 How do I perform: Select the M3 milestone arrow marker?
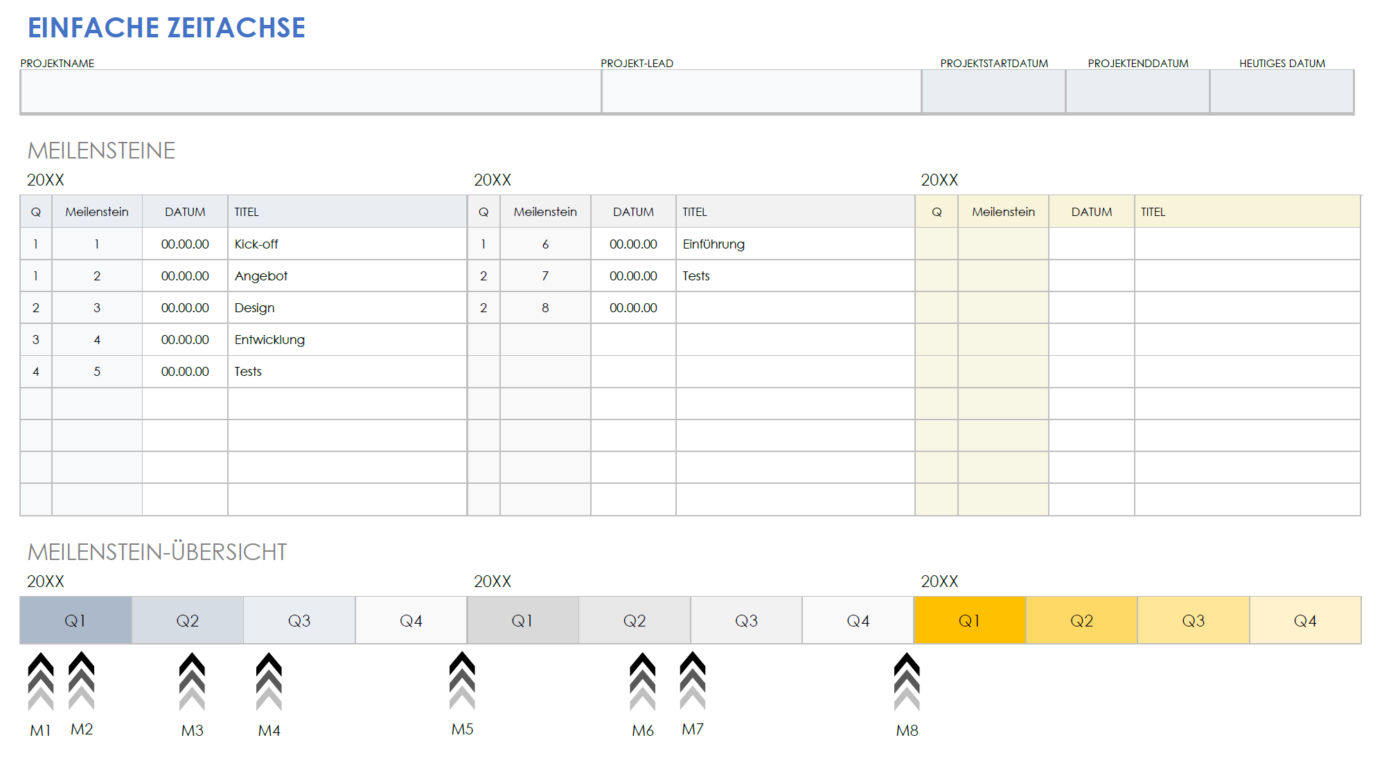192,682
